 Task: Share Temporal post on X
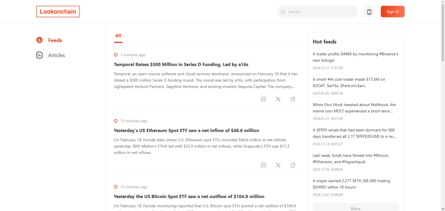(x=278, y=99)
